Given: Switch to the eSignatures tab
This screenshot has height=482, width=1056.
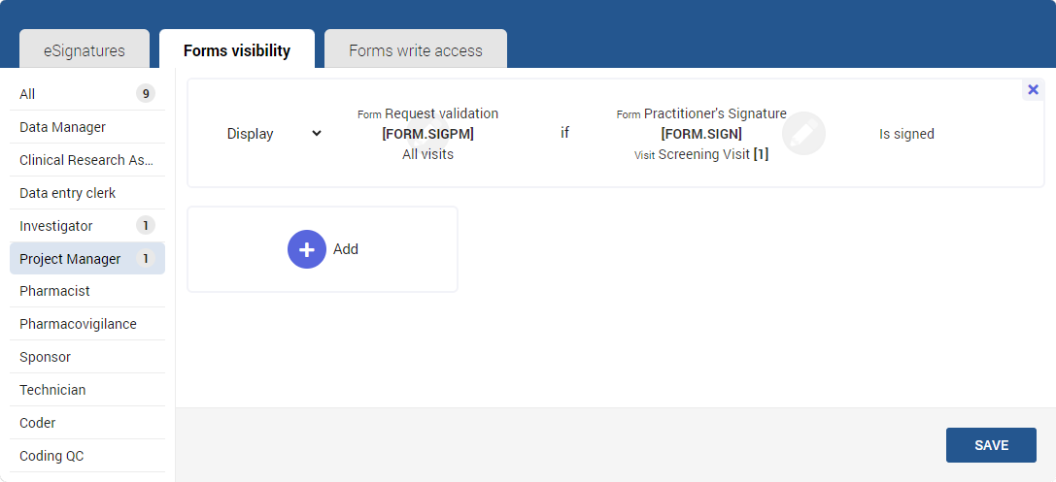Looking at the screenshot, I should pos(85,50).
